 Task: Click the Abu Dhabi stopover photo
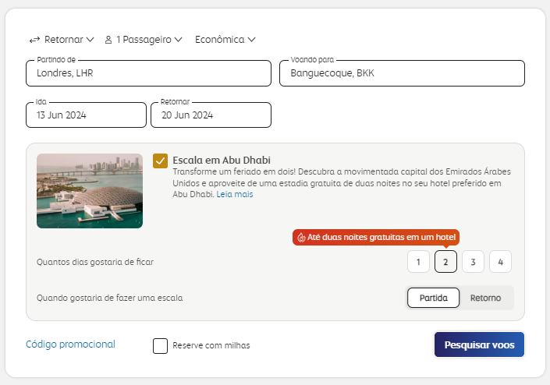click(90, 191)
